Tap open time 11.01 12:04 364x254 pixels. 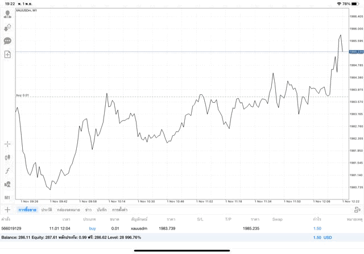60,228
